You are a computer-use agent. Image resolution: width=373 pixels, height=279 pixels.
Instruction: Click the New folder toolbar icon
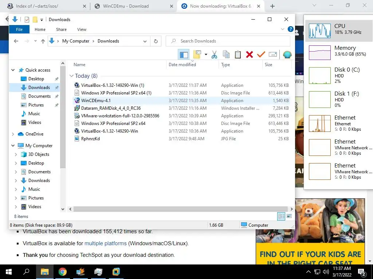click(x=197, y=54)
